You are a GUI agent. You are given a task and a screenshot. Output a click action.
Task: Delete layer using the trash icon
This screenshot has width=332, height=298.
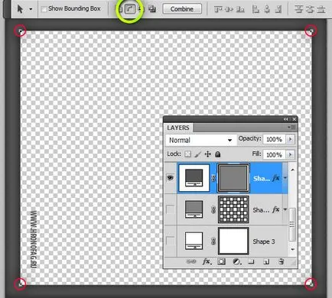pos(282,261)
